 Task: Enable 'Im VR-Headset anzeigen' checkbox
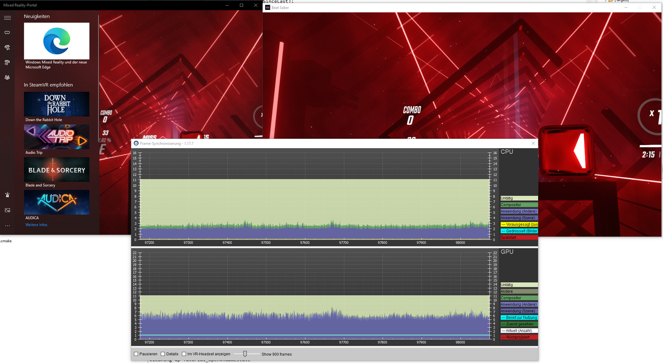184,354
